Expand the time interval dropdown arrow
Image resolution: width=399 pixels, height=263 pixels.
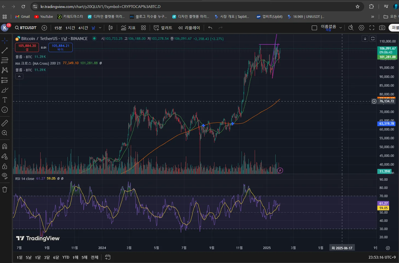pos(100,28)
